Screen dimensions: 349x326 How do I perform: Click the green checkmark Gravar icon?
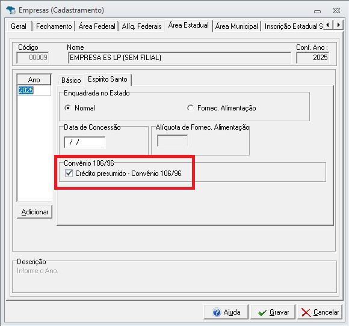point(262,313)
